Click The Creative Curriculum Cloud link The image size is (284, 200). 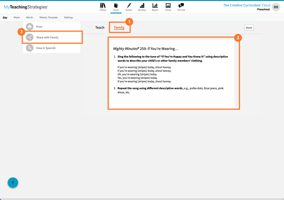(x=246, y=5)
